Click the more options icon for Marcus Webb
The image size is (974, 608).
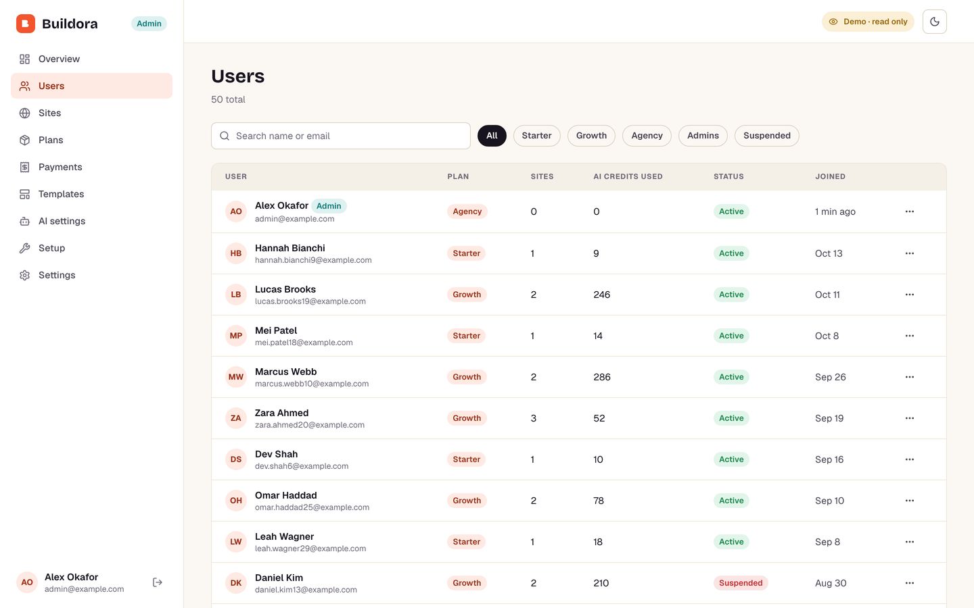910,377
